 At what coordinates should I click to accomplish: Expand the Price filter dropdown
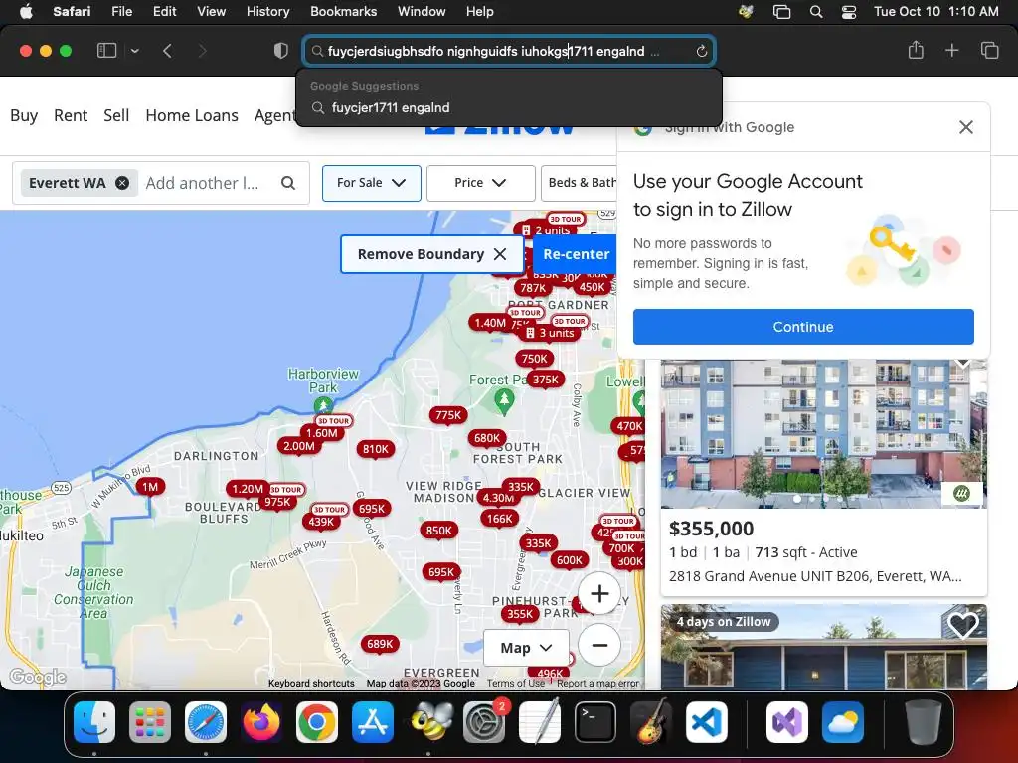click(x=480, y=183)
